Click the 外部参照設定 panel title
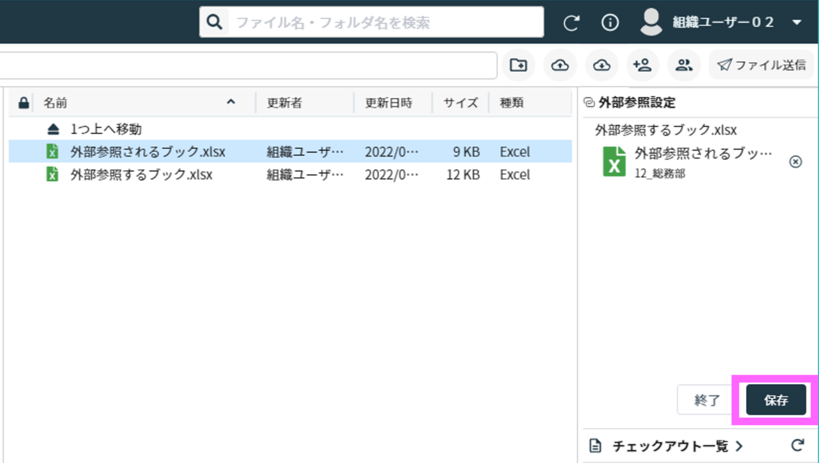819x463 pixels. point(637,102)
